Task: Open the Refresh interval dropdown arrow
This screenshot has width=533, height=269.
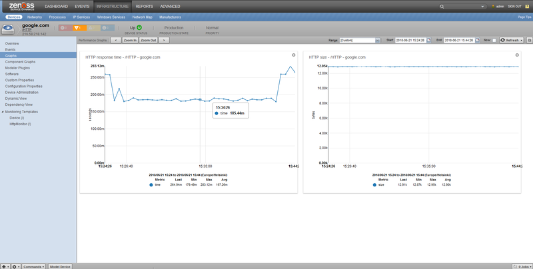Action: pos(522,40)
